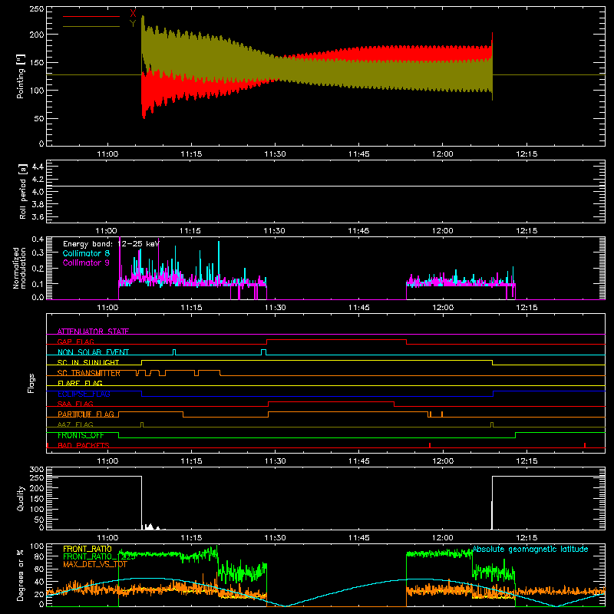Viewport: 614px width, 614px height.
Task: Click the SC_TRANSMITTER flag label
Action: (x=89, y=373)
